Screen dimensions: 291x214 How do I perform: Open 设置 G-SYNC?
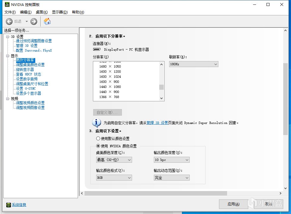click(26, 89)
